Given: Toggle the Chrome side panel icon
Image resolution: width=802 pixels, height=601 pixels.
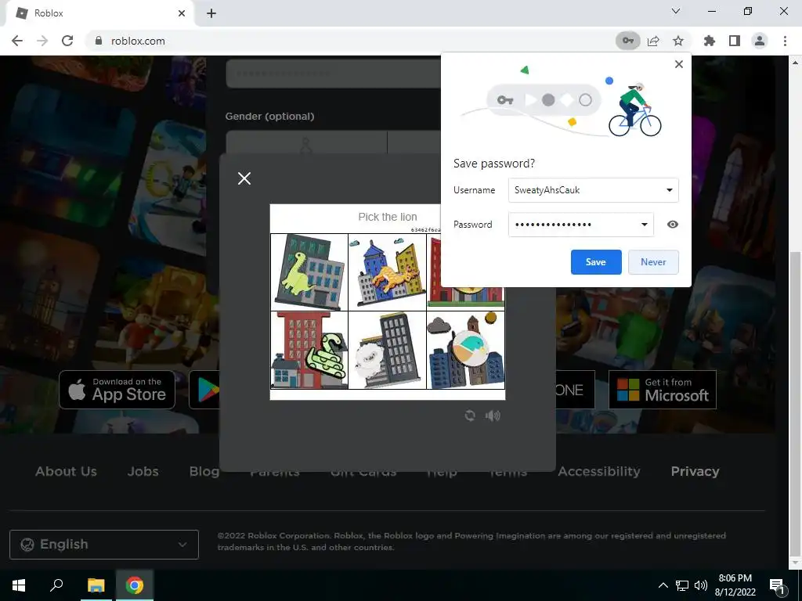Looking at the screenshot, I should 735,41.
